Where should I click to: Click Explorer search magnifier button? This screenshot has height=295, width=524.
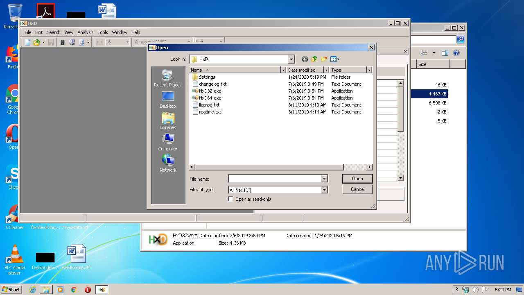click(461, 39)
